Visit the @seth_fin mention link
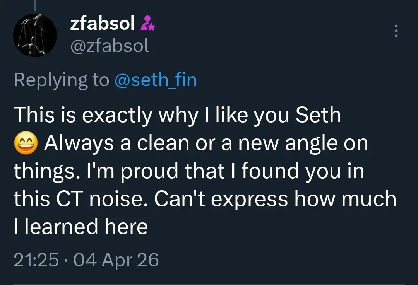 [156, 80]
